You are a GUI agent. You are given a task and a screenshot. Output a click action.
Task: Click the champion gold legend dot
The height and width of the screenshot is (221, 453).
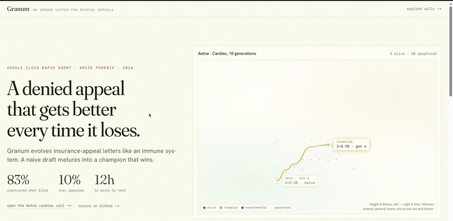click(221, 208)
